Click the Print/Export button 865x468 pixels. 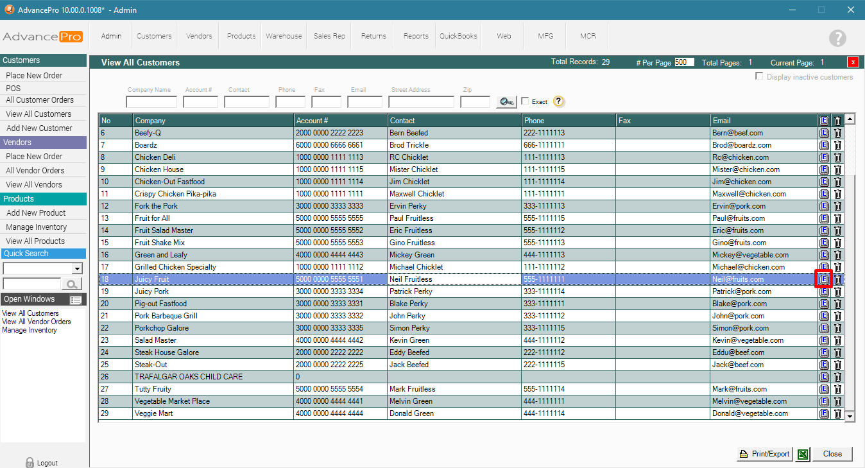click(x=764, y=454)
